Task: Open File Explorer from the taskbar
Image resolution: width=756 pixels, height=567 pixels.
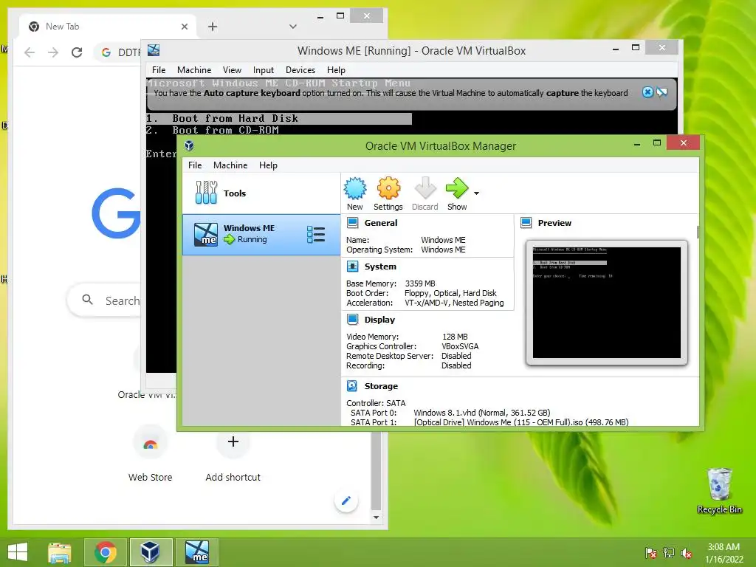Action: 59,552
